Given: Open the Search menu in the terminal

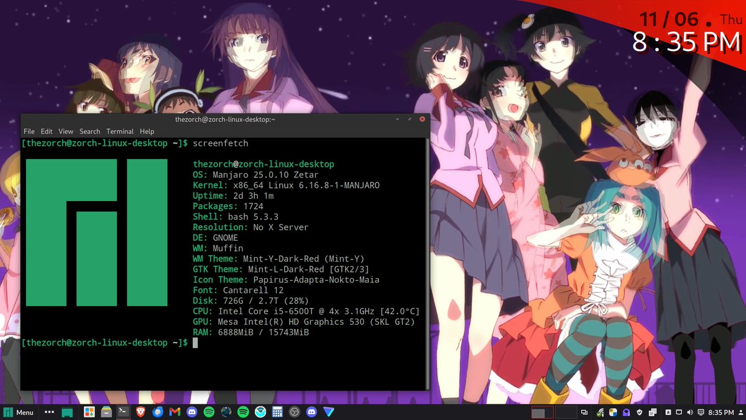Looking at the screenshot, I should coord(90,131).
